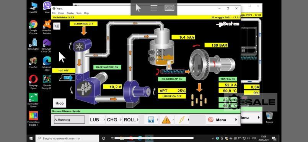This screenshot has width=308, height=142.
Task: Open the hamburger menu in remote toolbar
Action: pos(154,8)
